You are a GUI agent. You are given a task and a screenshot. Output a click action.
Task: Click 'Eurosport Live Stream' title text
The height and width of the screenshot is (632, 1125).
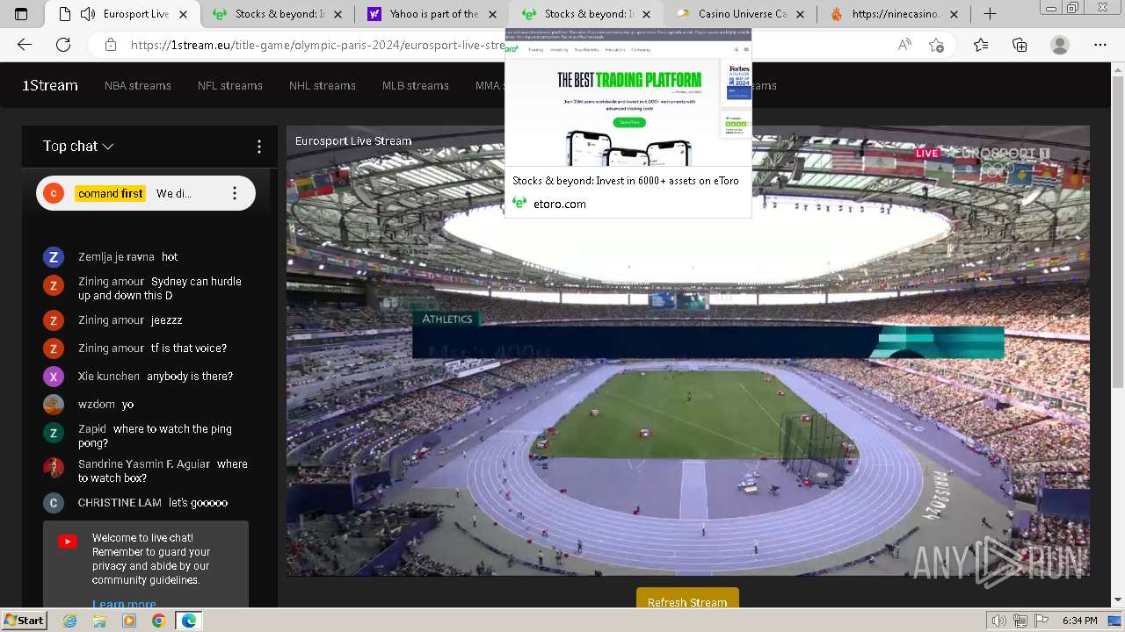click(353, 140)
